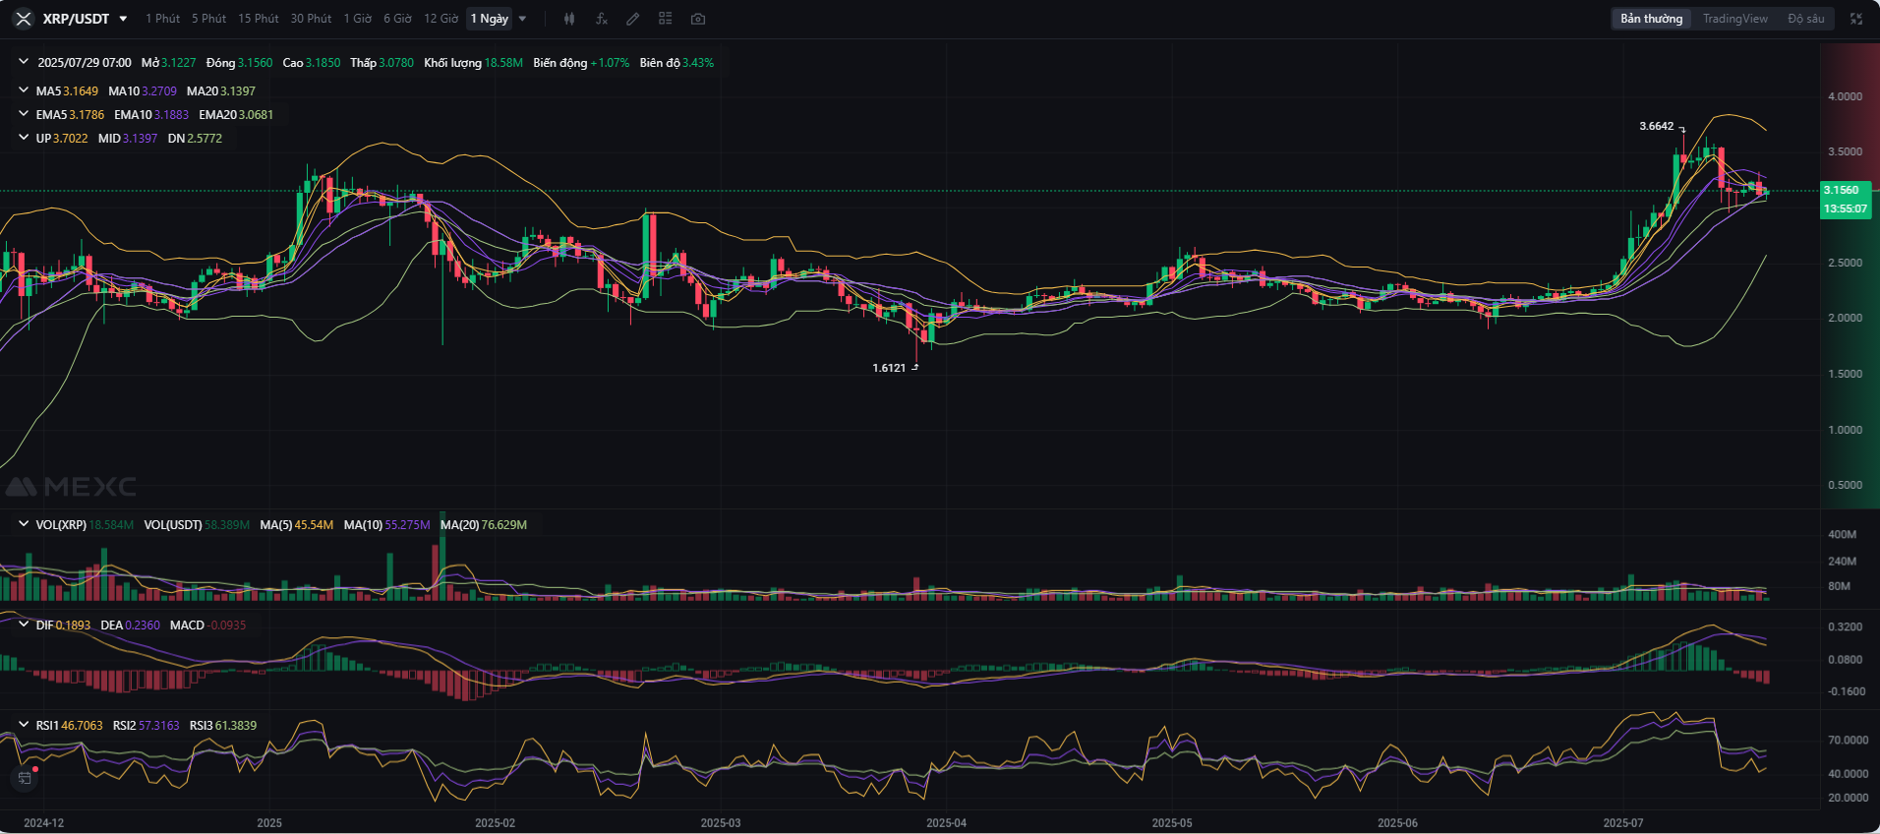This screenshot has width=1880, height=834.
Task: Click the MID 3.1397 Bollinger value
Action: point(128,138)
